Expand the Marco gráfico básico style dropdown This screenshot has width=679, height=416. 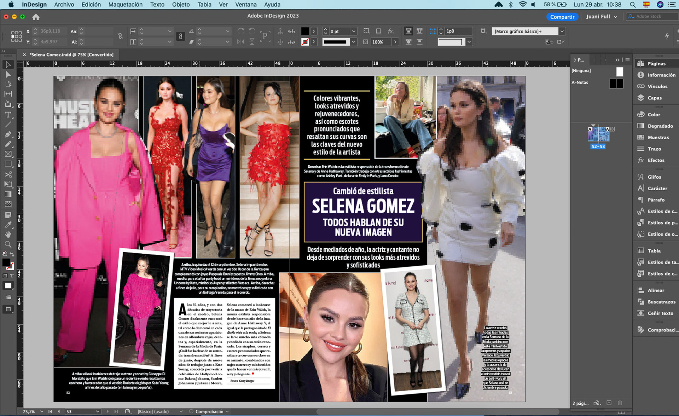click(562, 31)
